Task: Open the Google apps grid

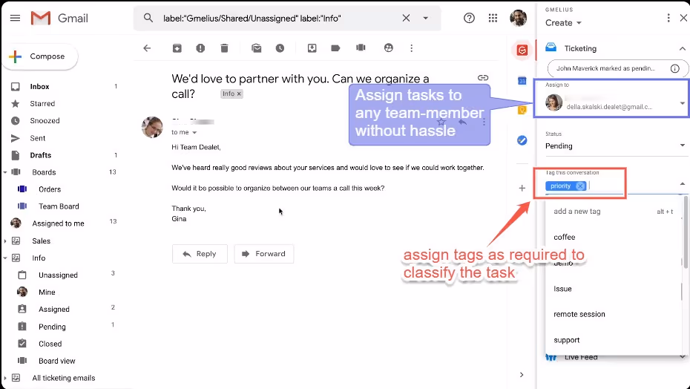Action: 493,18
